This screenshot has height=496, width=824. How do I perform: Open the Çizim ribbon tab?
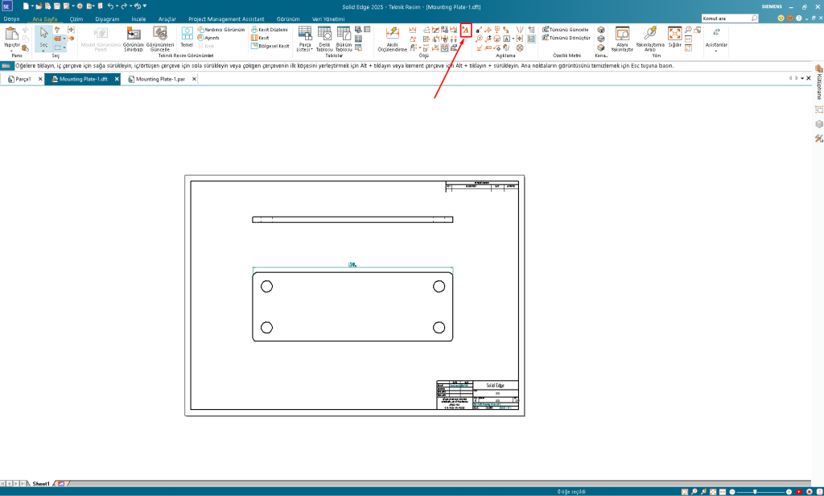coord(76,19)
